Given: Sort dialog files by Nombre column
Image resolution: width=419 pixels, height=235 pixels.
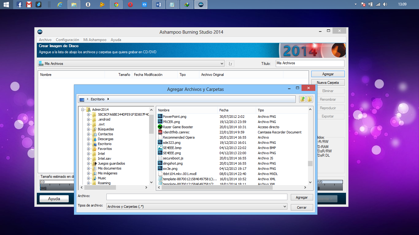Looking at the screenshot, I should [187, 110].
